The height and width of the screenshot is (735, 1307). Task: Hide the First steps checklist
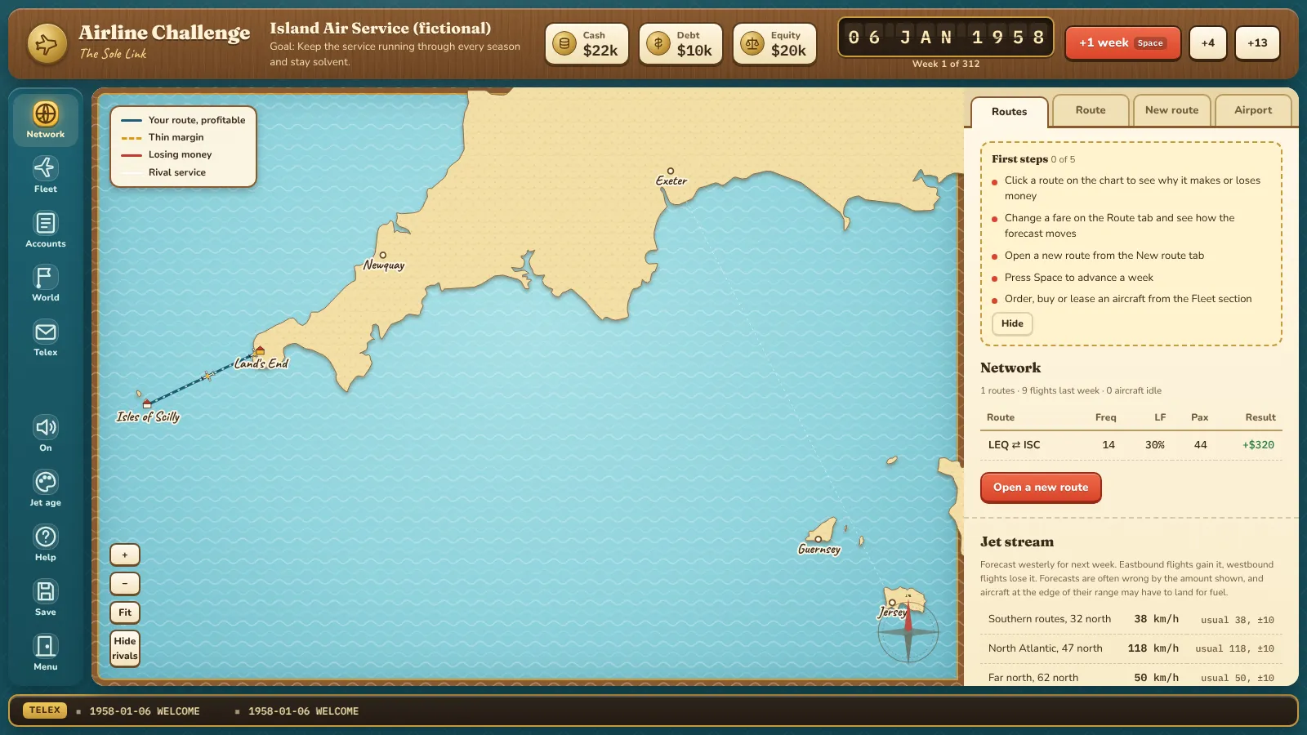pyautogui.click(x=1012, y=323)
